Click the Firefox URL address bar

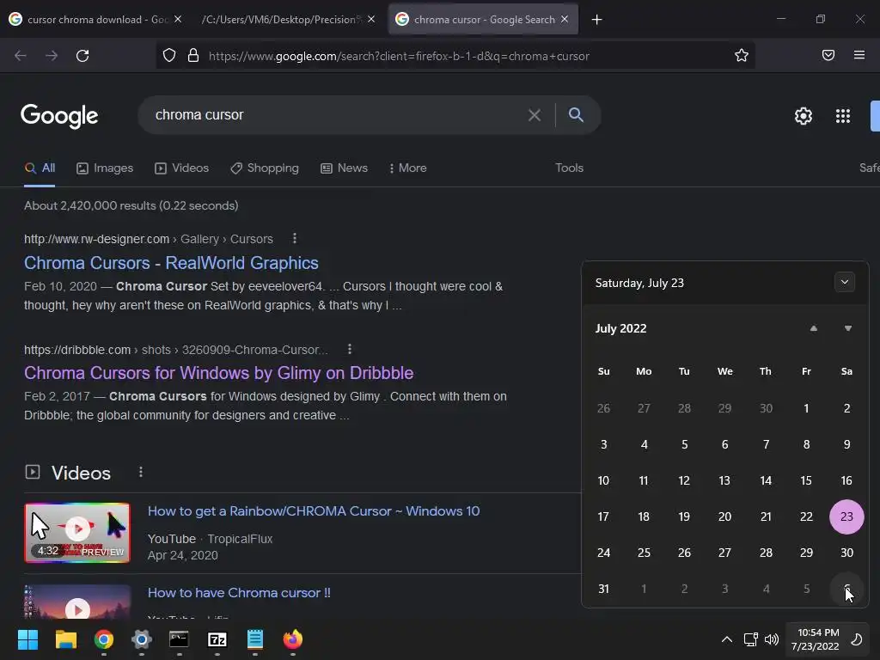(x=455, y=56)
